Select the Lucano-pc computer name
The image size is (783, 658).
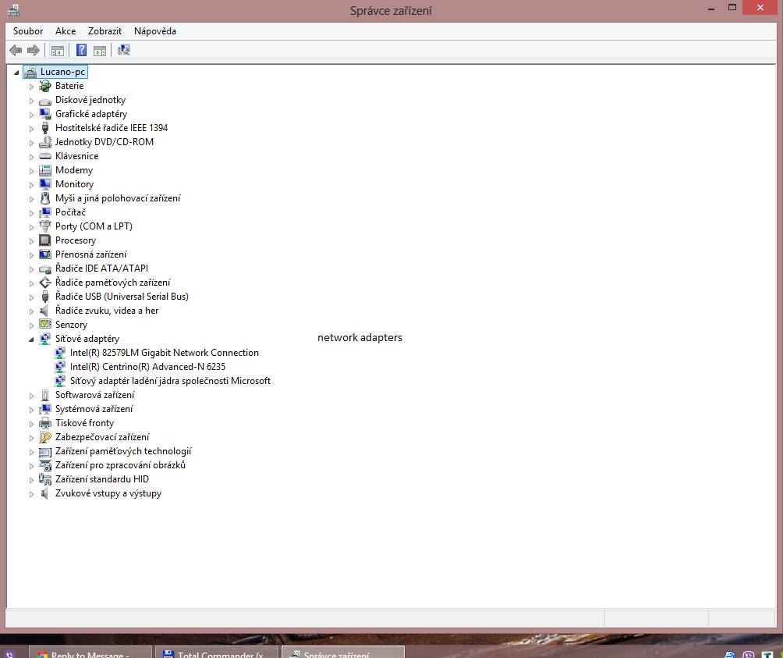62,72
